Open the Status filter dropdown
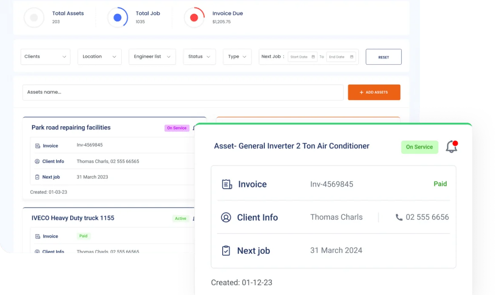 coord(199,57)
